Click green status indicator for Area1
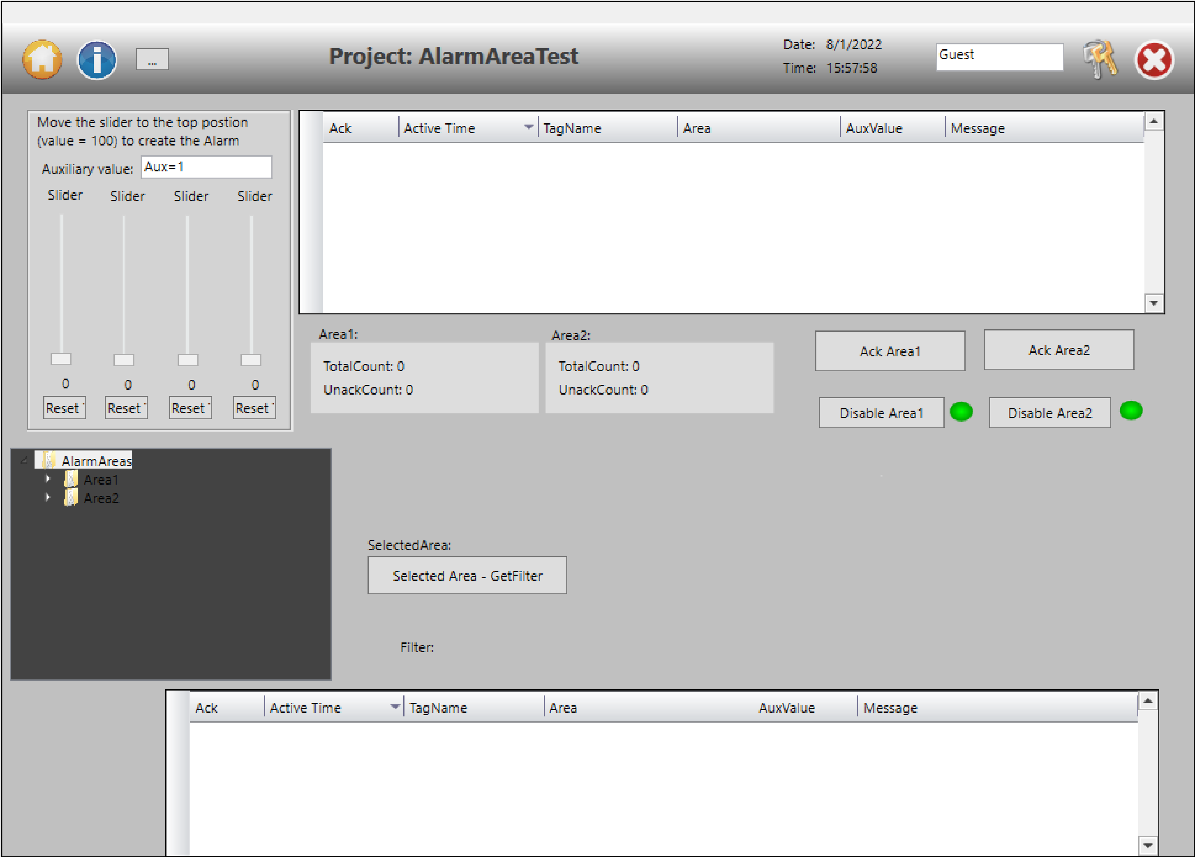 961,411
